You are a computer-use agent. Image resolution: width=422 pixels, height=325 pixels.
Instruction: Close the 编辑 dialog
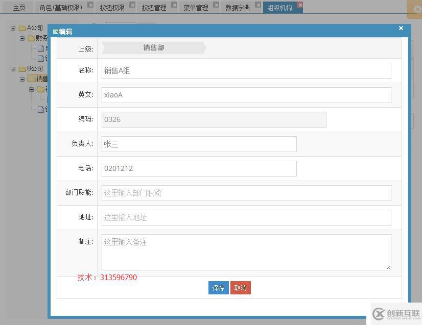[x=401, y=28]
